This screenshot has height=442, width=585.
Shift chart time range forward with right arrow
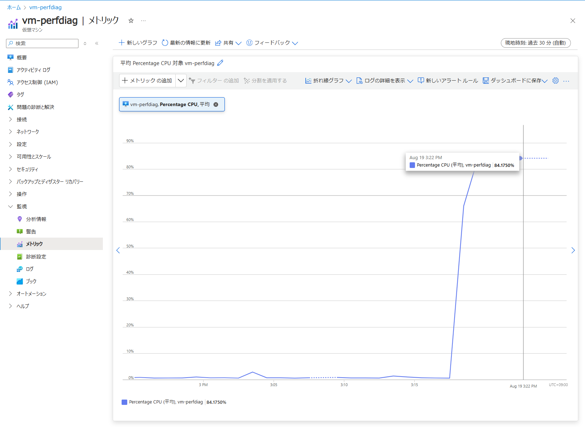573,250
